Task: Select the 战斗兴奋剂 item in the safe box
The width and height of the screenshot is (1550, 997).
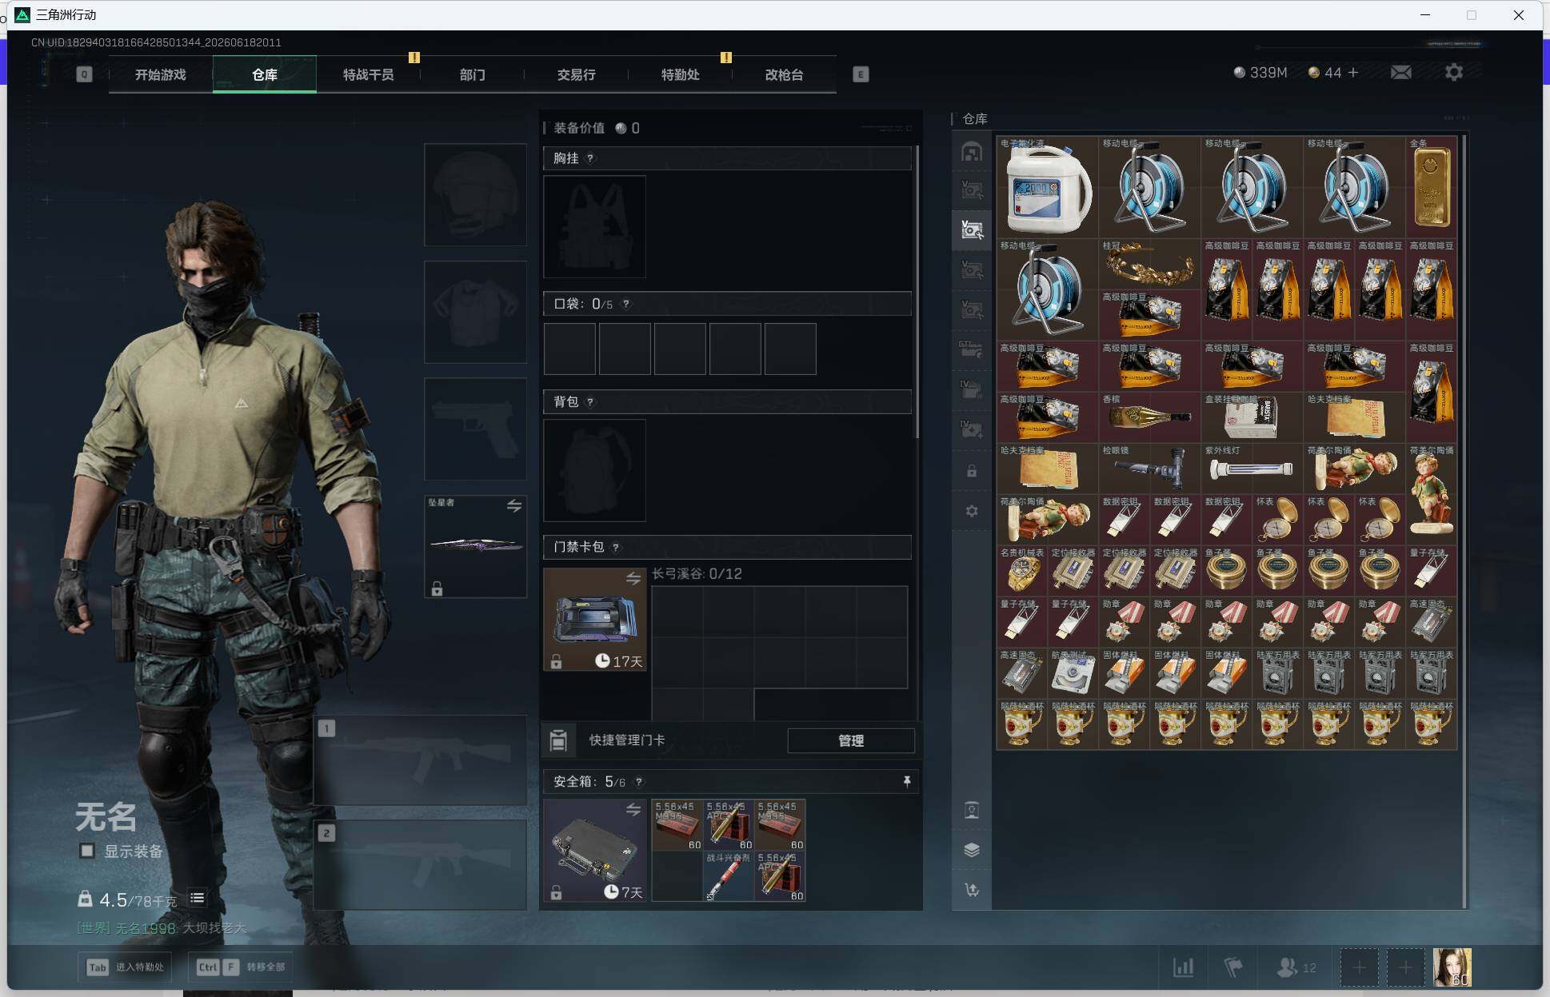Action: point(729,875)
